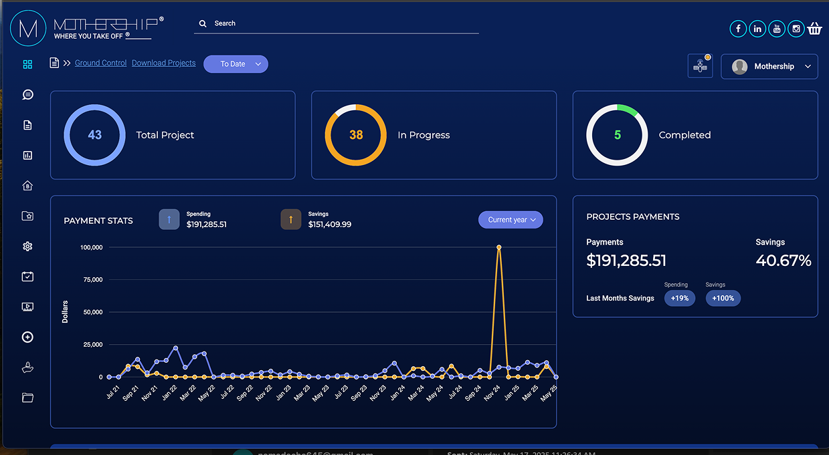
Task: Select the dashboard grid icon at sidebar top
Action: (x=27, y=64)
